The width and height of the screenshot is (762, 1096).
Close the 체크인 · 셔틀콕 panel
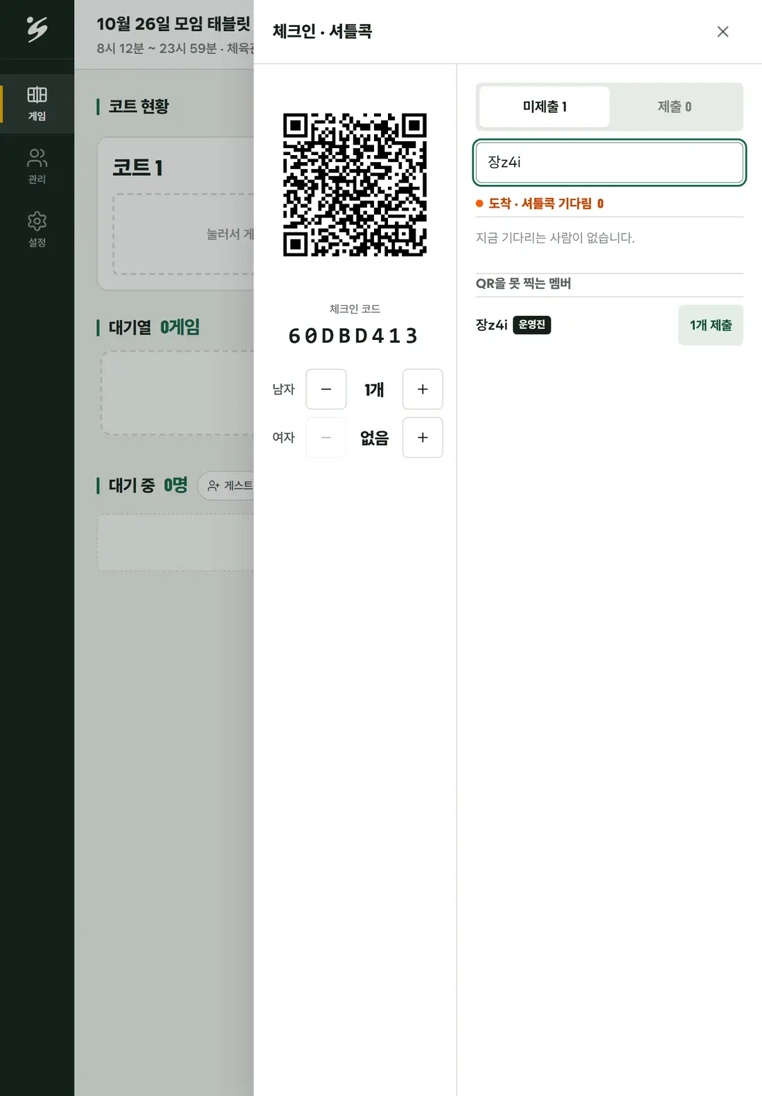(723, 32)
